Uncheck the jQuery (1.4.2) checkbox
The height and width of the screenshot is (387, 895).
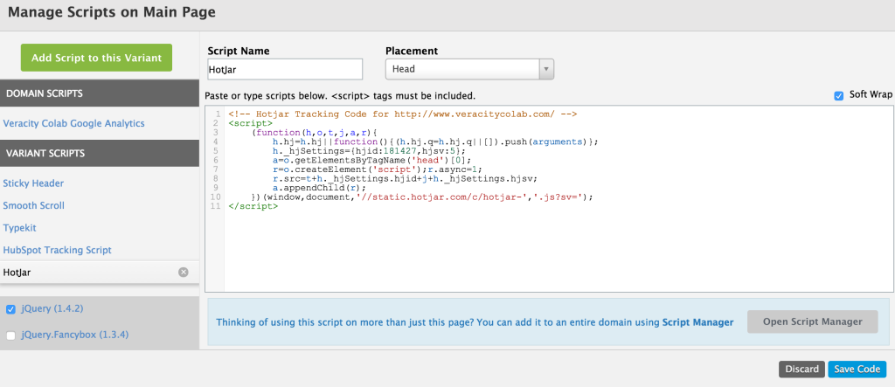(10, 309)
